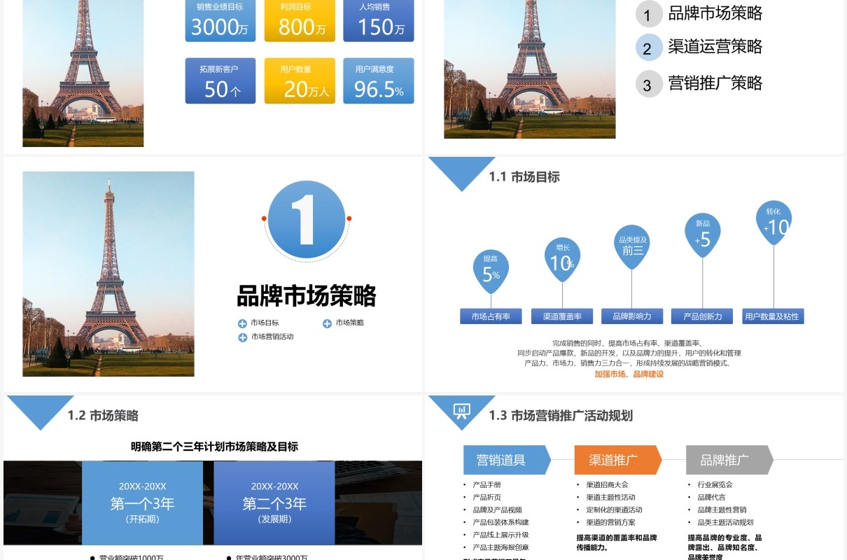
Task: Click the 第二个3年 (发展期) block
Action: (x=274, y=503)
